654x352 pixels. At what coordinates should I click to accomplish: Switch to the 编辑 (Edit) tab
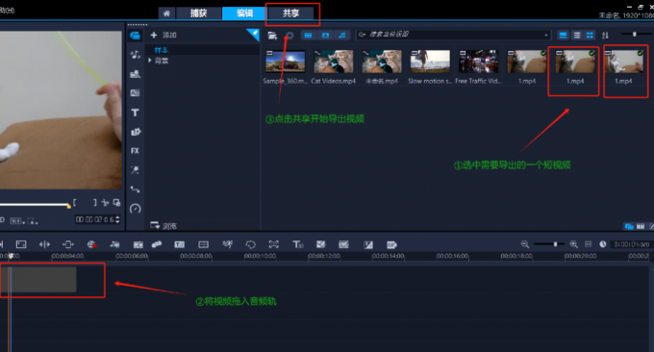point(244,13)
